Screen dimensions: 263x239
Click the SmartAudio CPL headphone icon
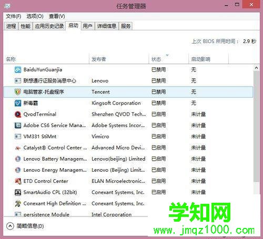point(18,192)
